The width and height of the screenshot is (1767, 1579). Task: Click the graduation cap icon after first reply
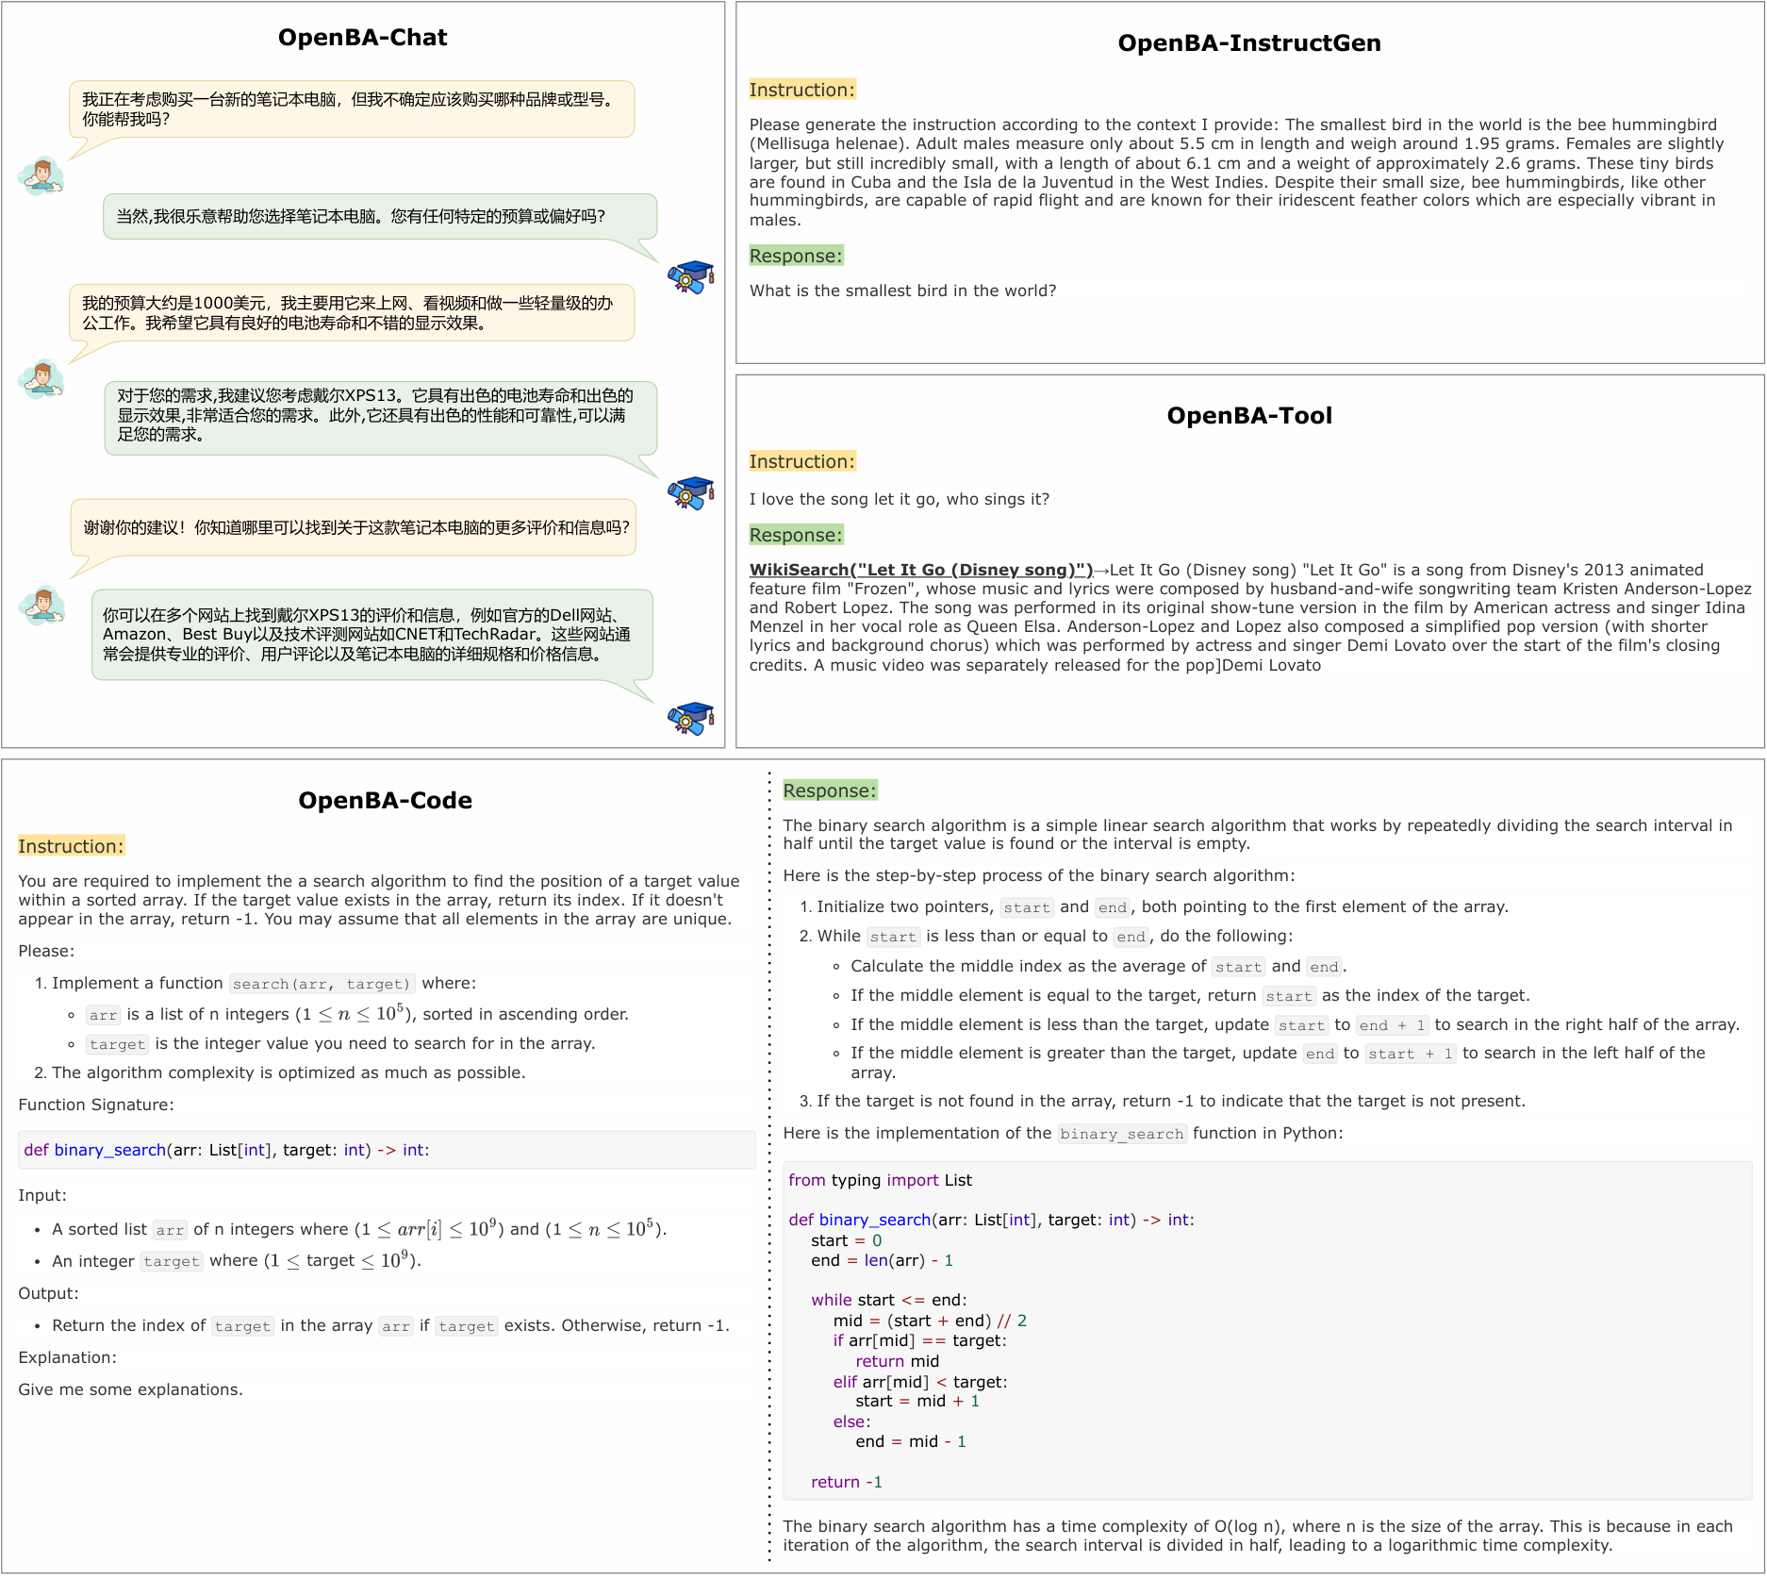click(x=691, y=277)
